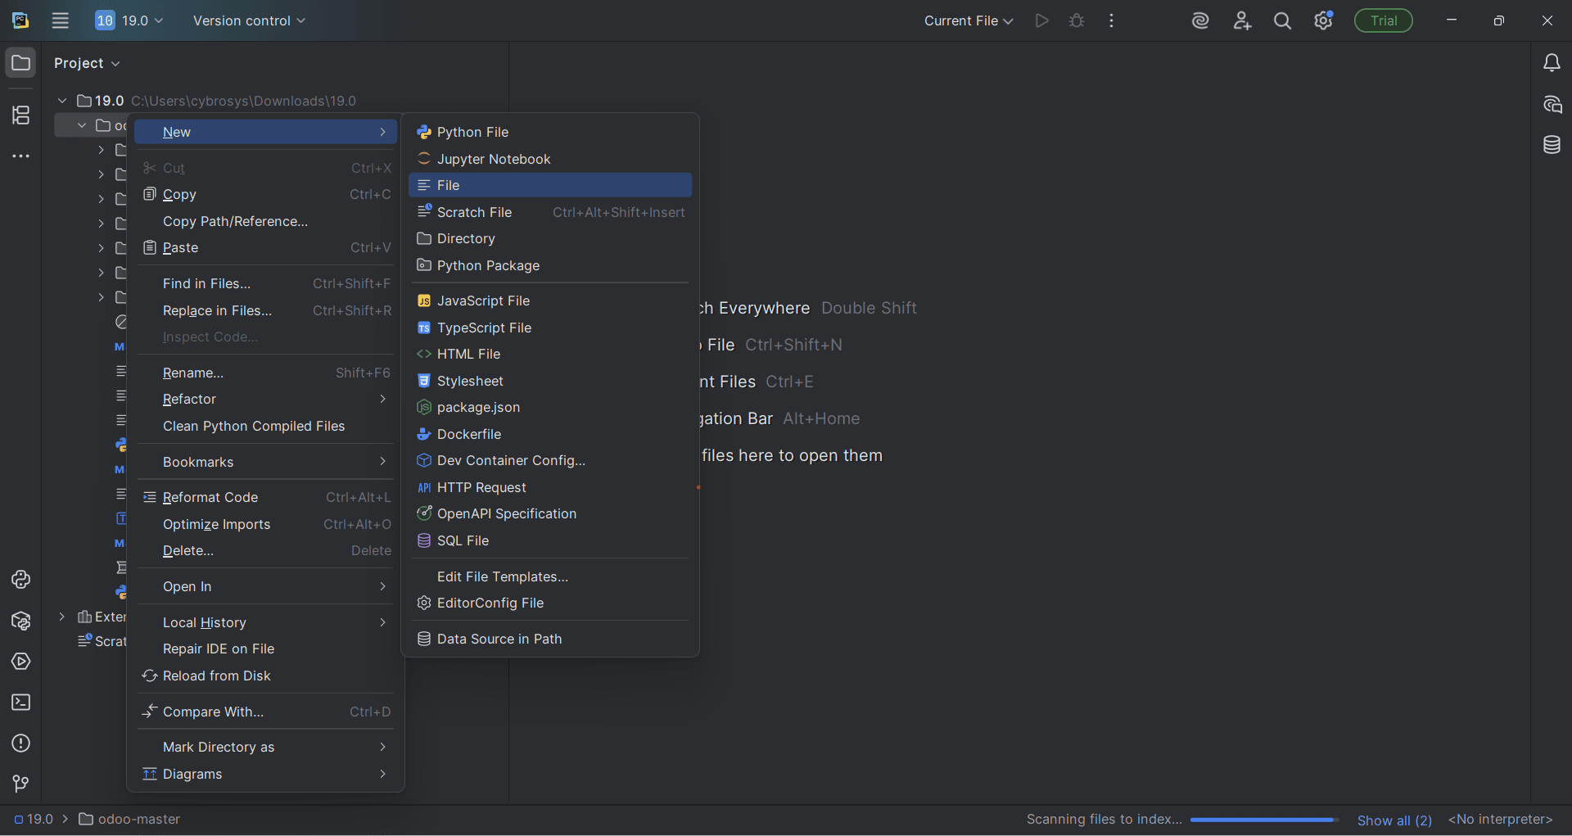Open the AI Assistant spiral icon
Image resolution: width=1572 pixels, height=836 pixels.
click(1200, 20)
